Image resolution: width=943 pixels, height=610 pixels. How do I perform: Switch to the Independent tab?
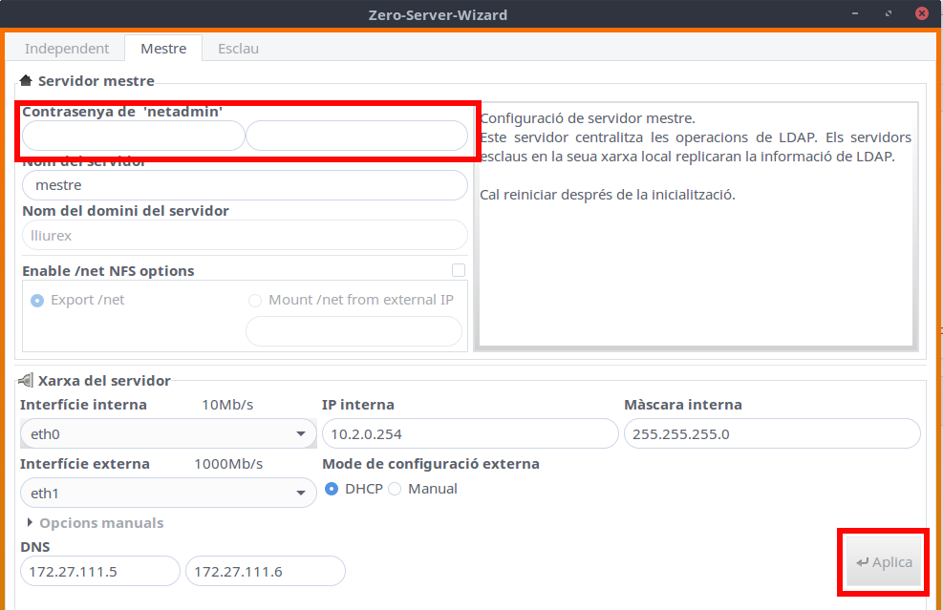pos(67,48)
